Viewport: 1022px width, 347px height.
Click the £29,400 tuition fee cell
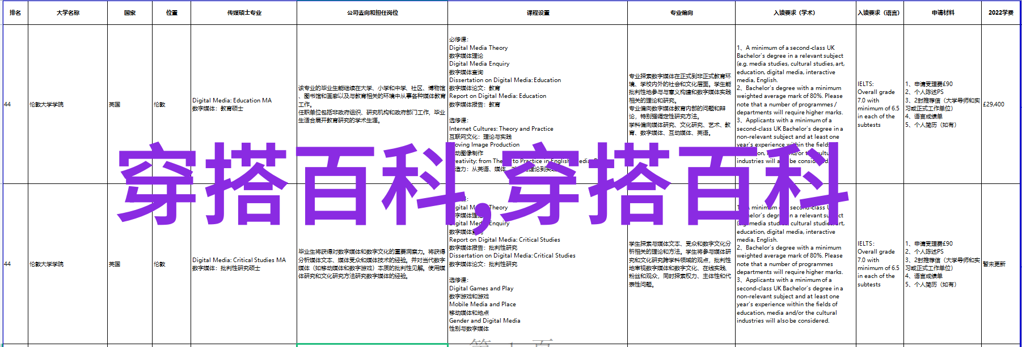click(x=994, y=104)
